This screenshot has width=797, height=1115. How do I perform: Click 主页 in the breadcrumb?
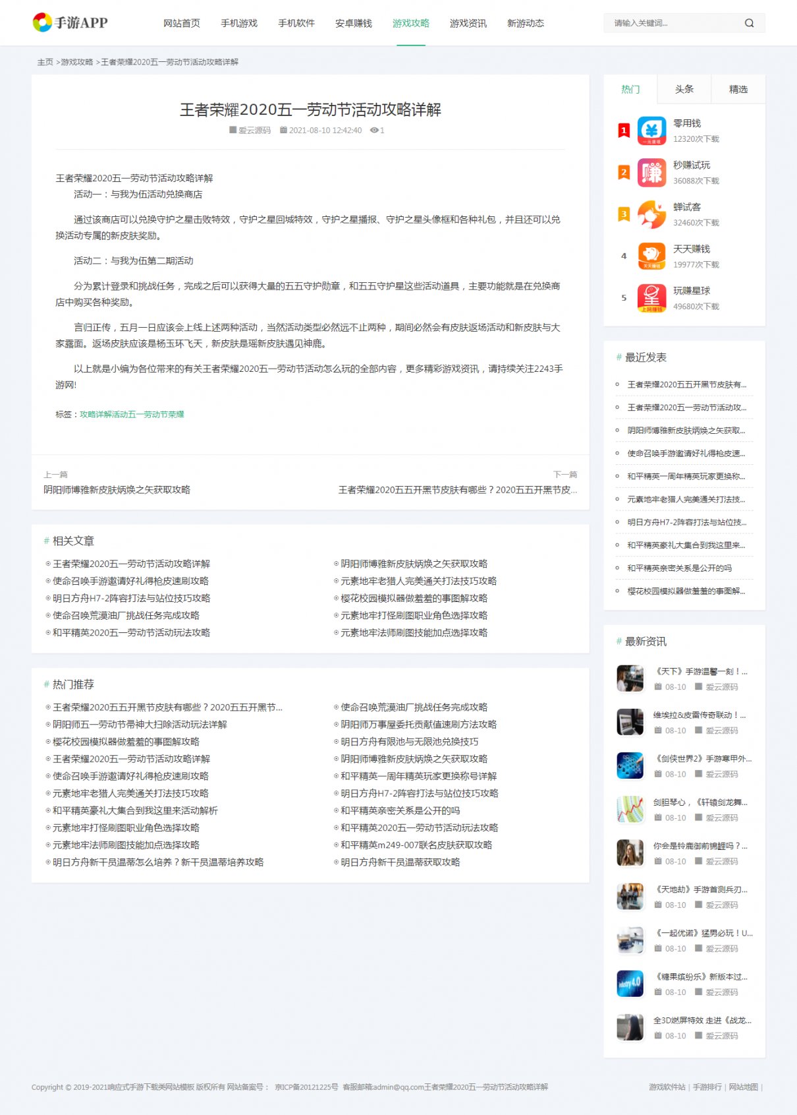pos(45,62)
